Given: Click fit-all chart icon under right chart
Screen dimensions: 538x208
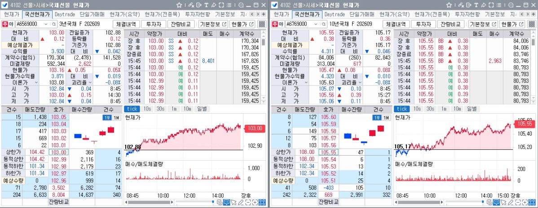Looking at the screenshot, I should coord(532,202).
